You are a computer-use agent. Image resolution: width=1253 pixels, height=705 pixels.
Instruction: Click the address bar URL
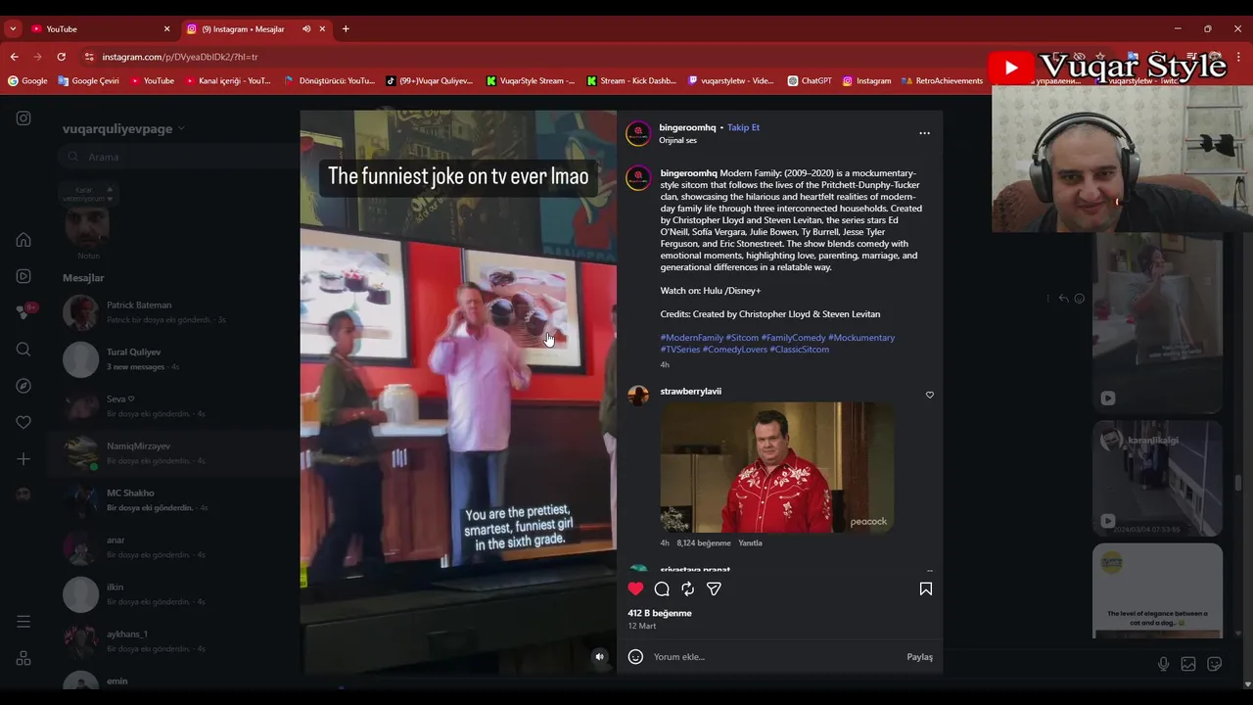tap(180, 57)
